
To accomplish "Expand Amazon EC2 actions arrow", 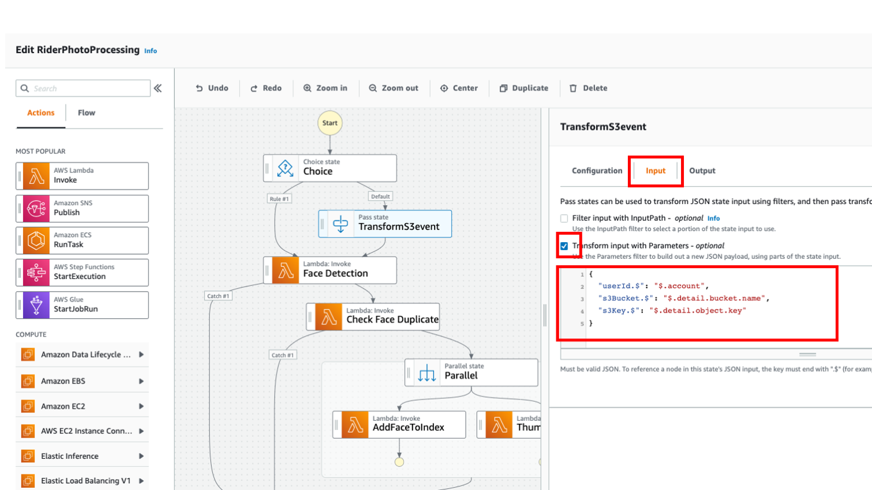I will [x=141, y=406].
